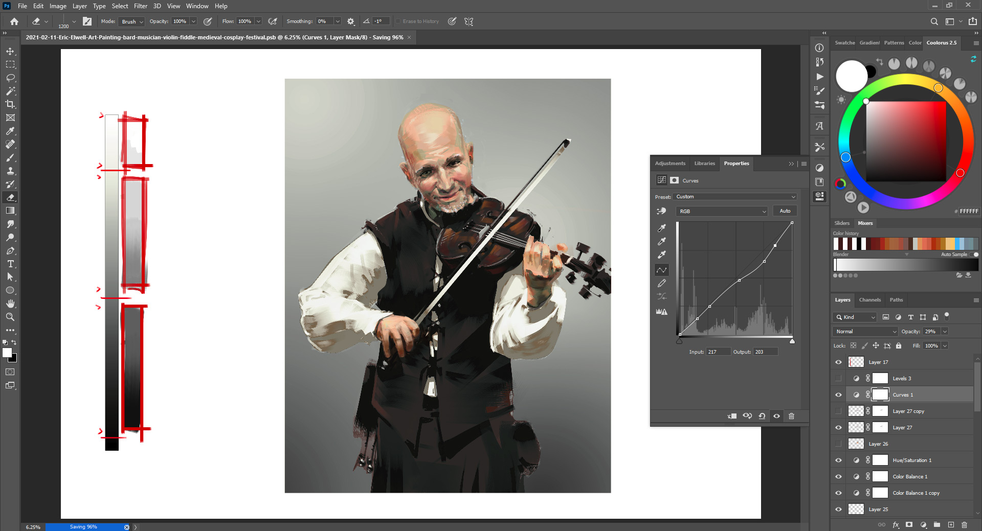Image resolution: width=982 pixels, height=531 pixels.
Task: Select the Brush tool in the toolbox
Action: 10,157
